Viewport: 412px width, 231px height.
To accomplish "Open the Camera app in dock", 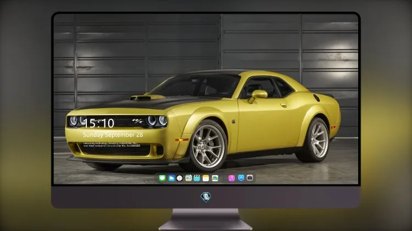I will 250,178.
